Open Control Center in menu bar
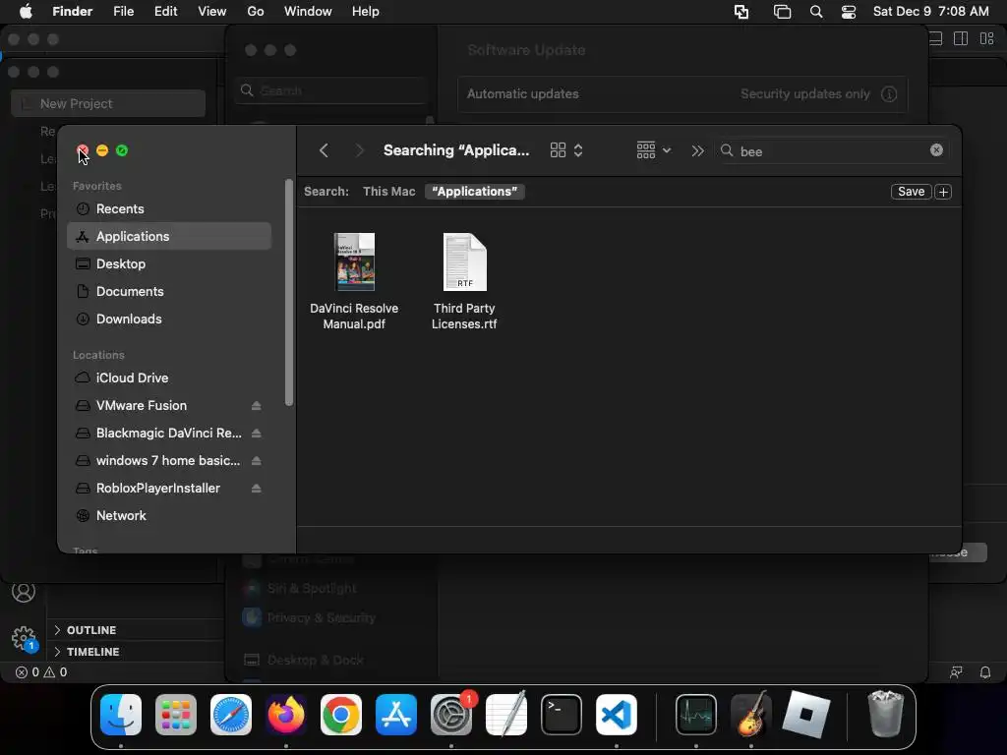The width and height of the screenshot is (1007, 755). click(x=849, y=12)
